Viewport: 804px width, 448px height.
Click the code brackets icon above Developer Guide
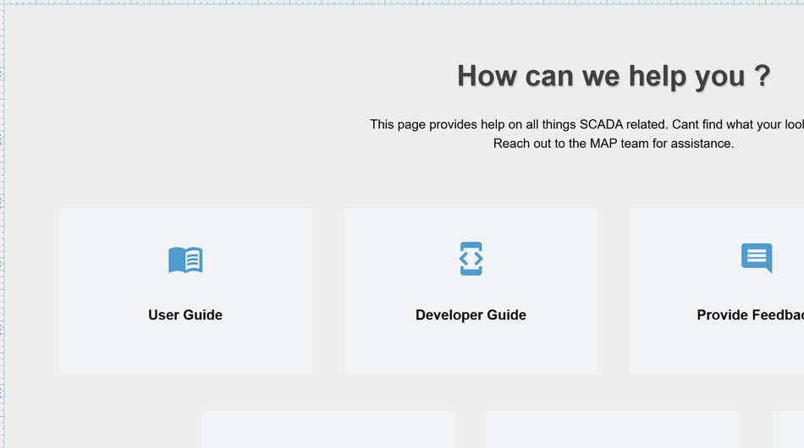(471, 259)
